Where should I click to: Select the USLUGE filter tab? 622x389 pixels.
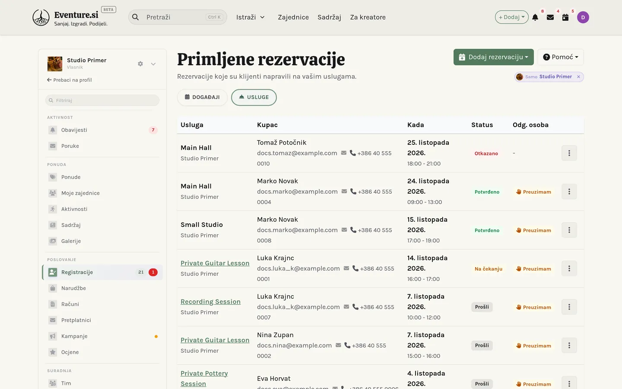coord(254,97)
